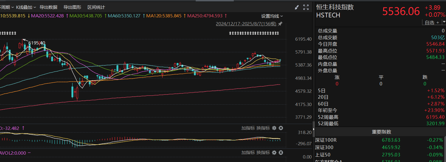Click 加指标 in the AVOL2 panel
Image resolution: width=446 pixels, height=162 pixels.
point(248,153)
